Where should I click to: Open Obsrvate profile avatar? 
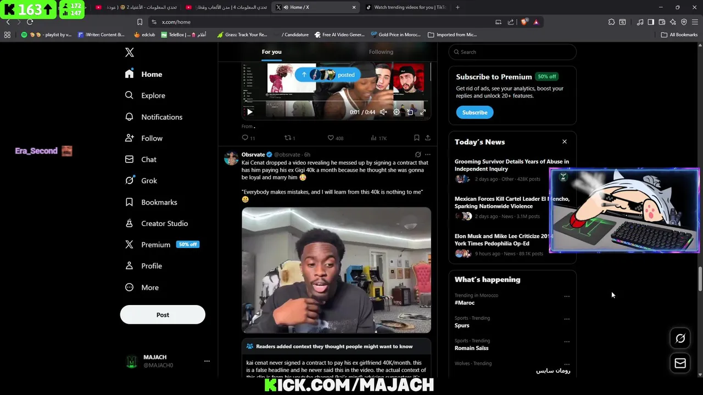(x=231, y=158)
